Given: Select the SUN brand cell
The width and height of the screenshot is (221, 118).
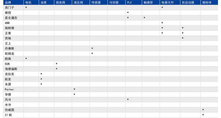Looking at the screenshot, I should 7,64.
